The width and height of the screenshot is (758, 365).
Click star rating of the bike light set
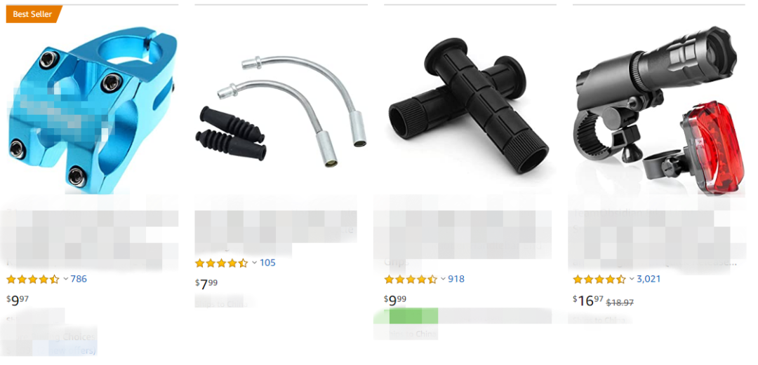click(x=599, y=279)
